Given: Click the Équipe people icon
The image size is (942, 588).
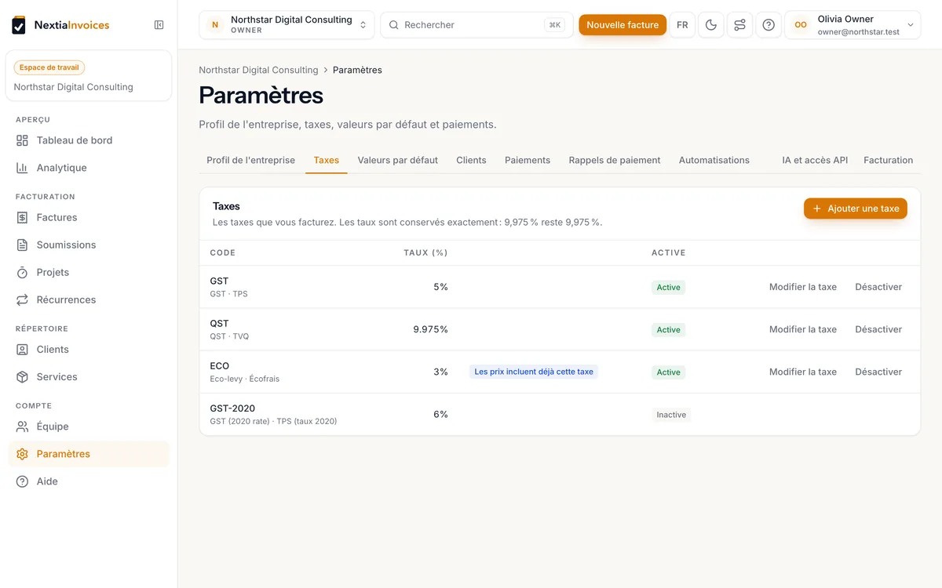Looking at the screenshot, I should coord(22,426).
